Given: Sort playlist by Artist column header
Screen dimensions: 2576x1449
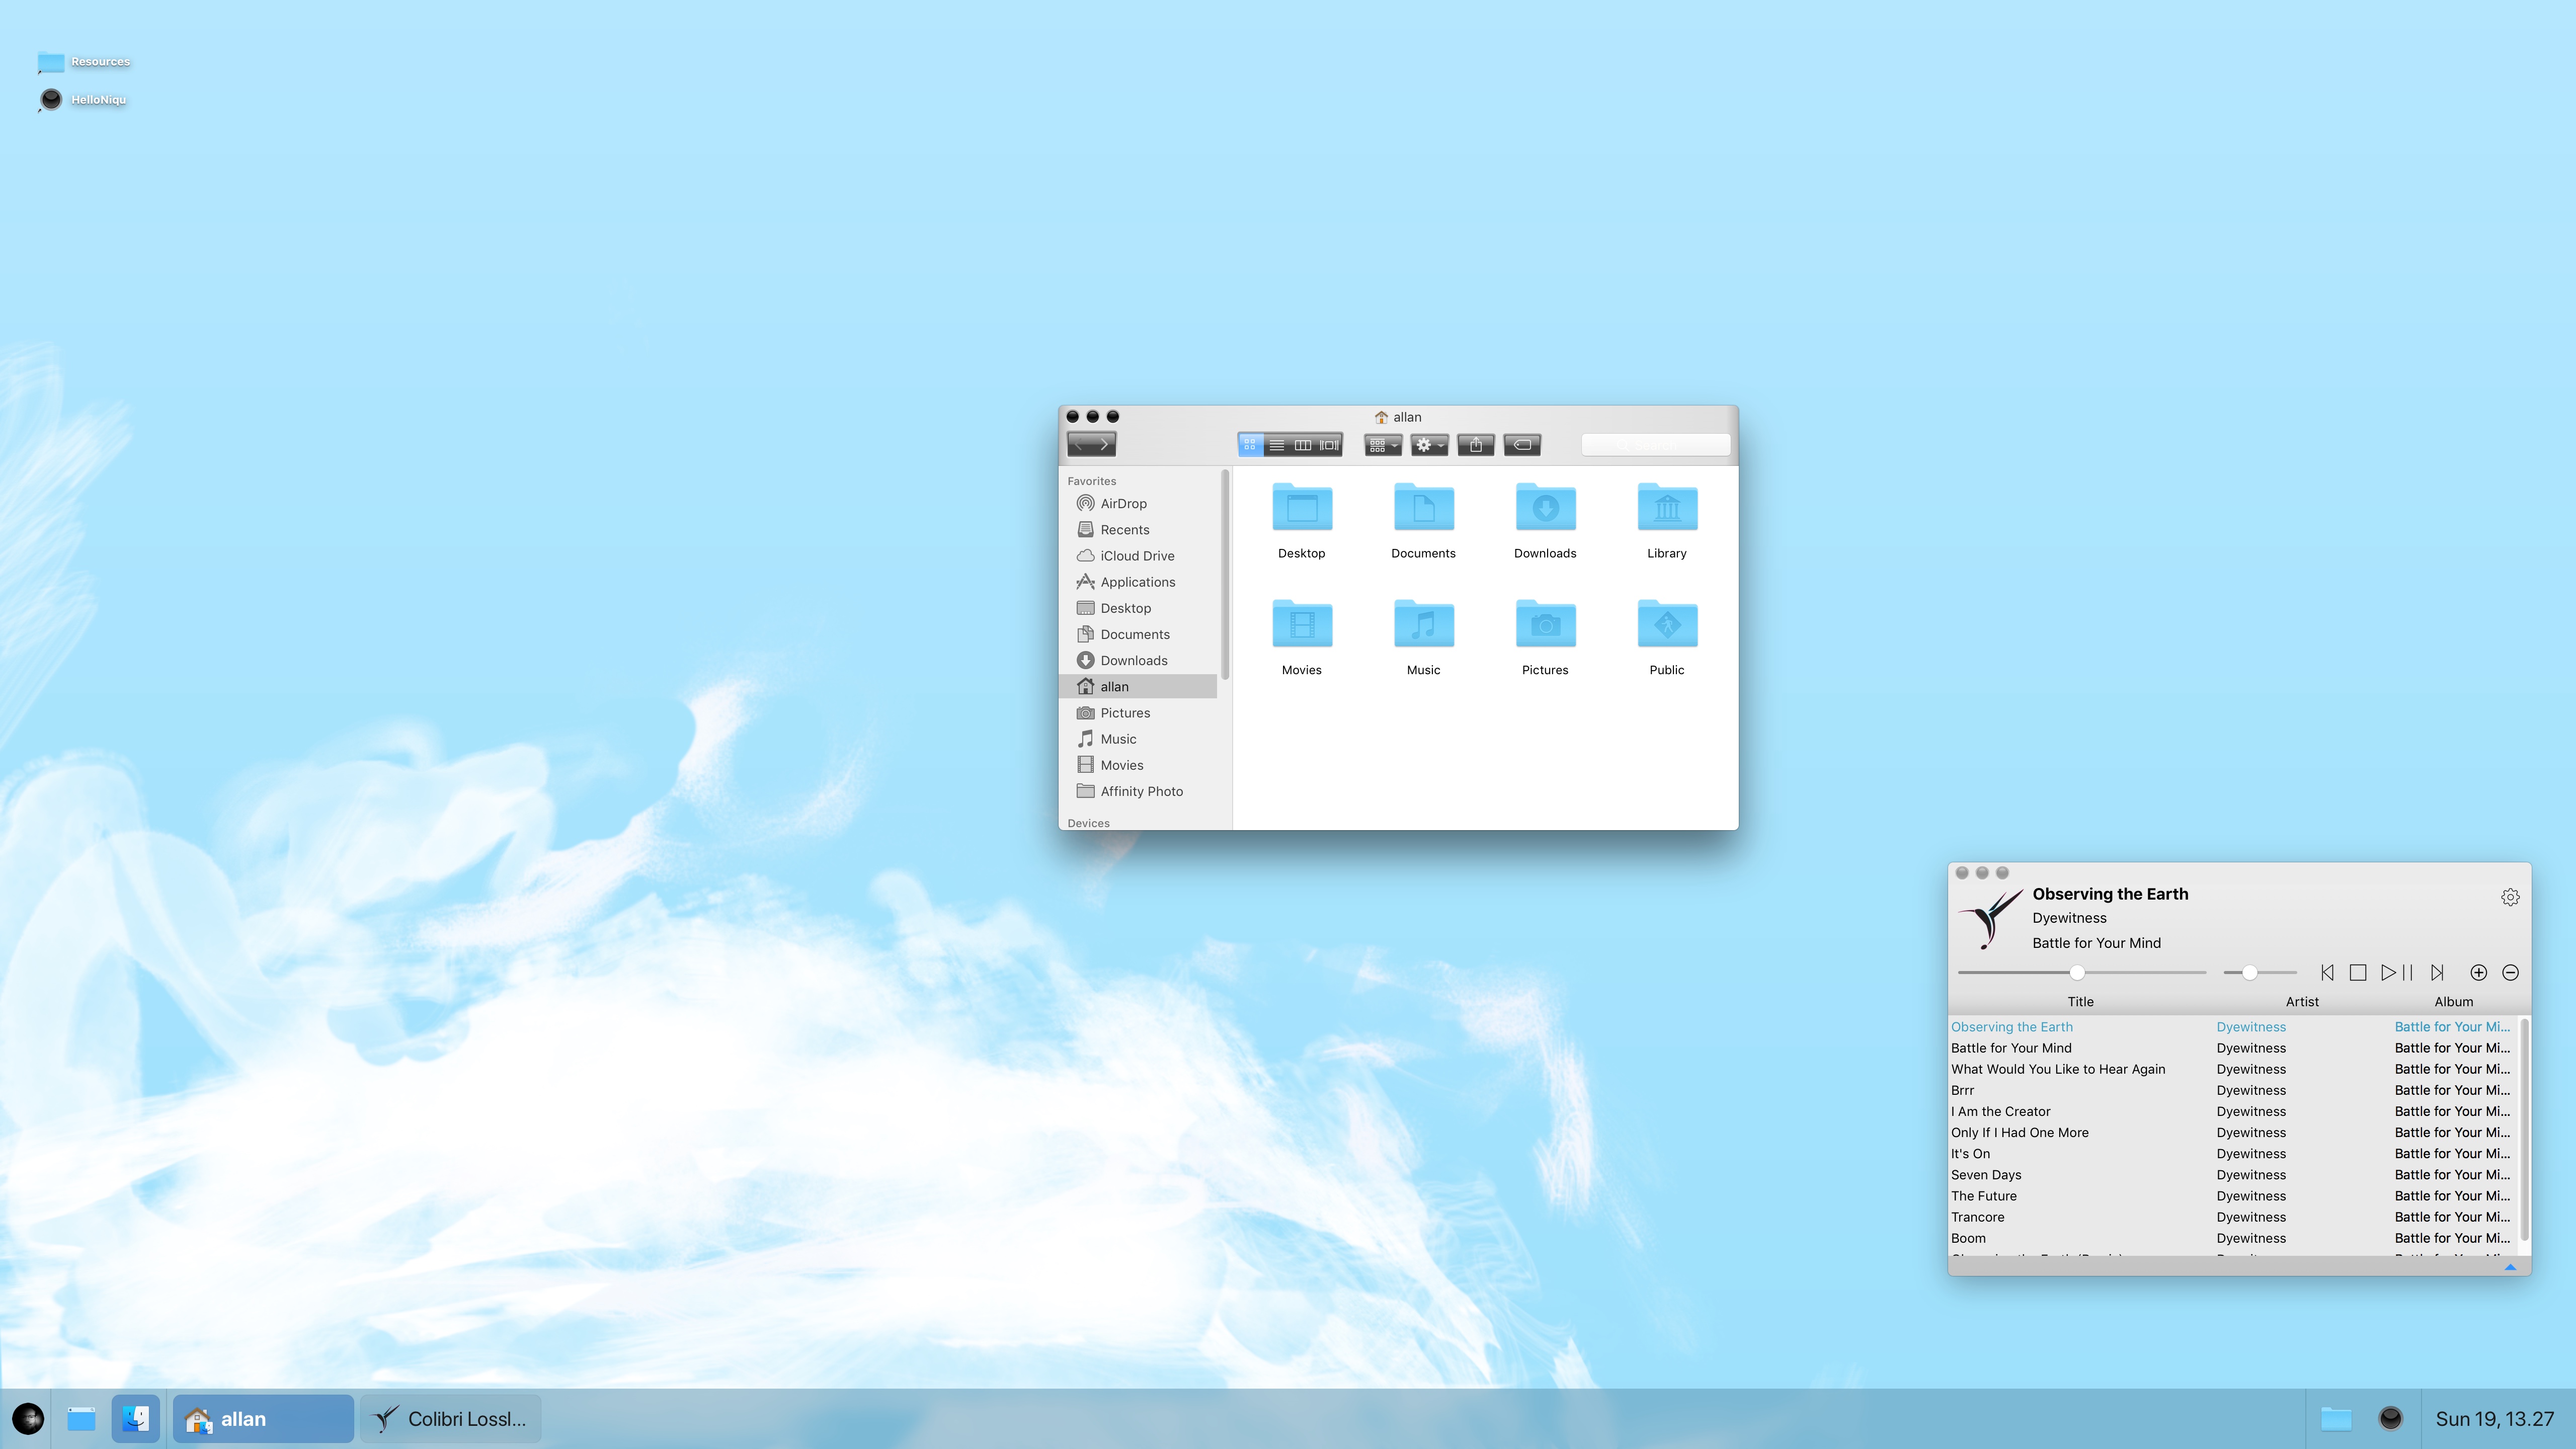Looking at the screenshot, I should coord(2301,1001).
